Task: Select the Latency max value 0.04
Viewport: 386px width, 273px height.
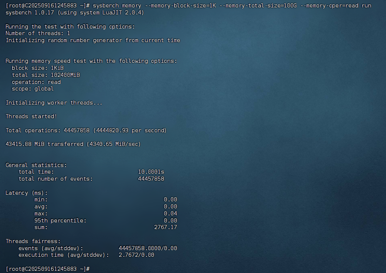Action: 171,213
